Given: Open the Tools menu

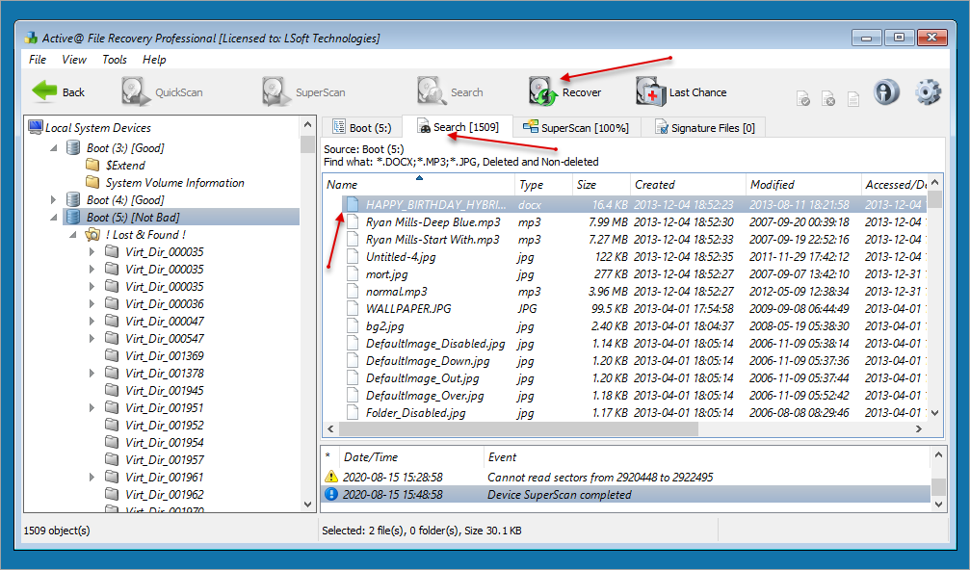Looking at the screenshot, I should (114, 60).
